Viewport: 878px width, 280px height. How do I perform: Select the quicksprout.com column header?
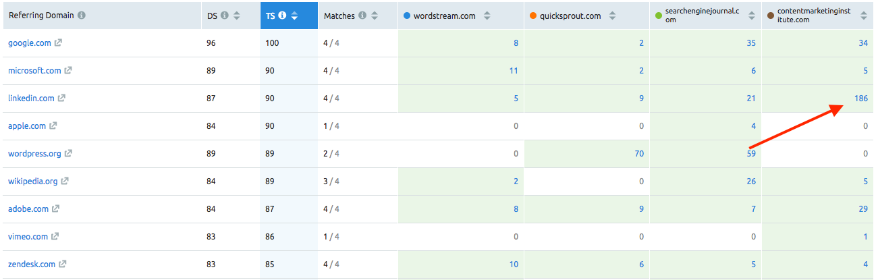click(570, 16)
